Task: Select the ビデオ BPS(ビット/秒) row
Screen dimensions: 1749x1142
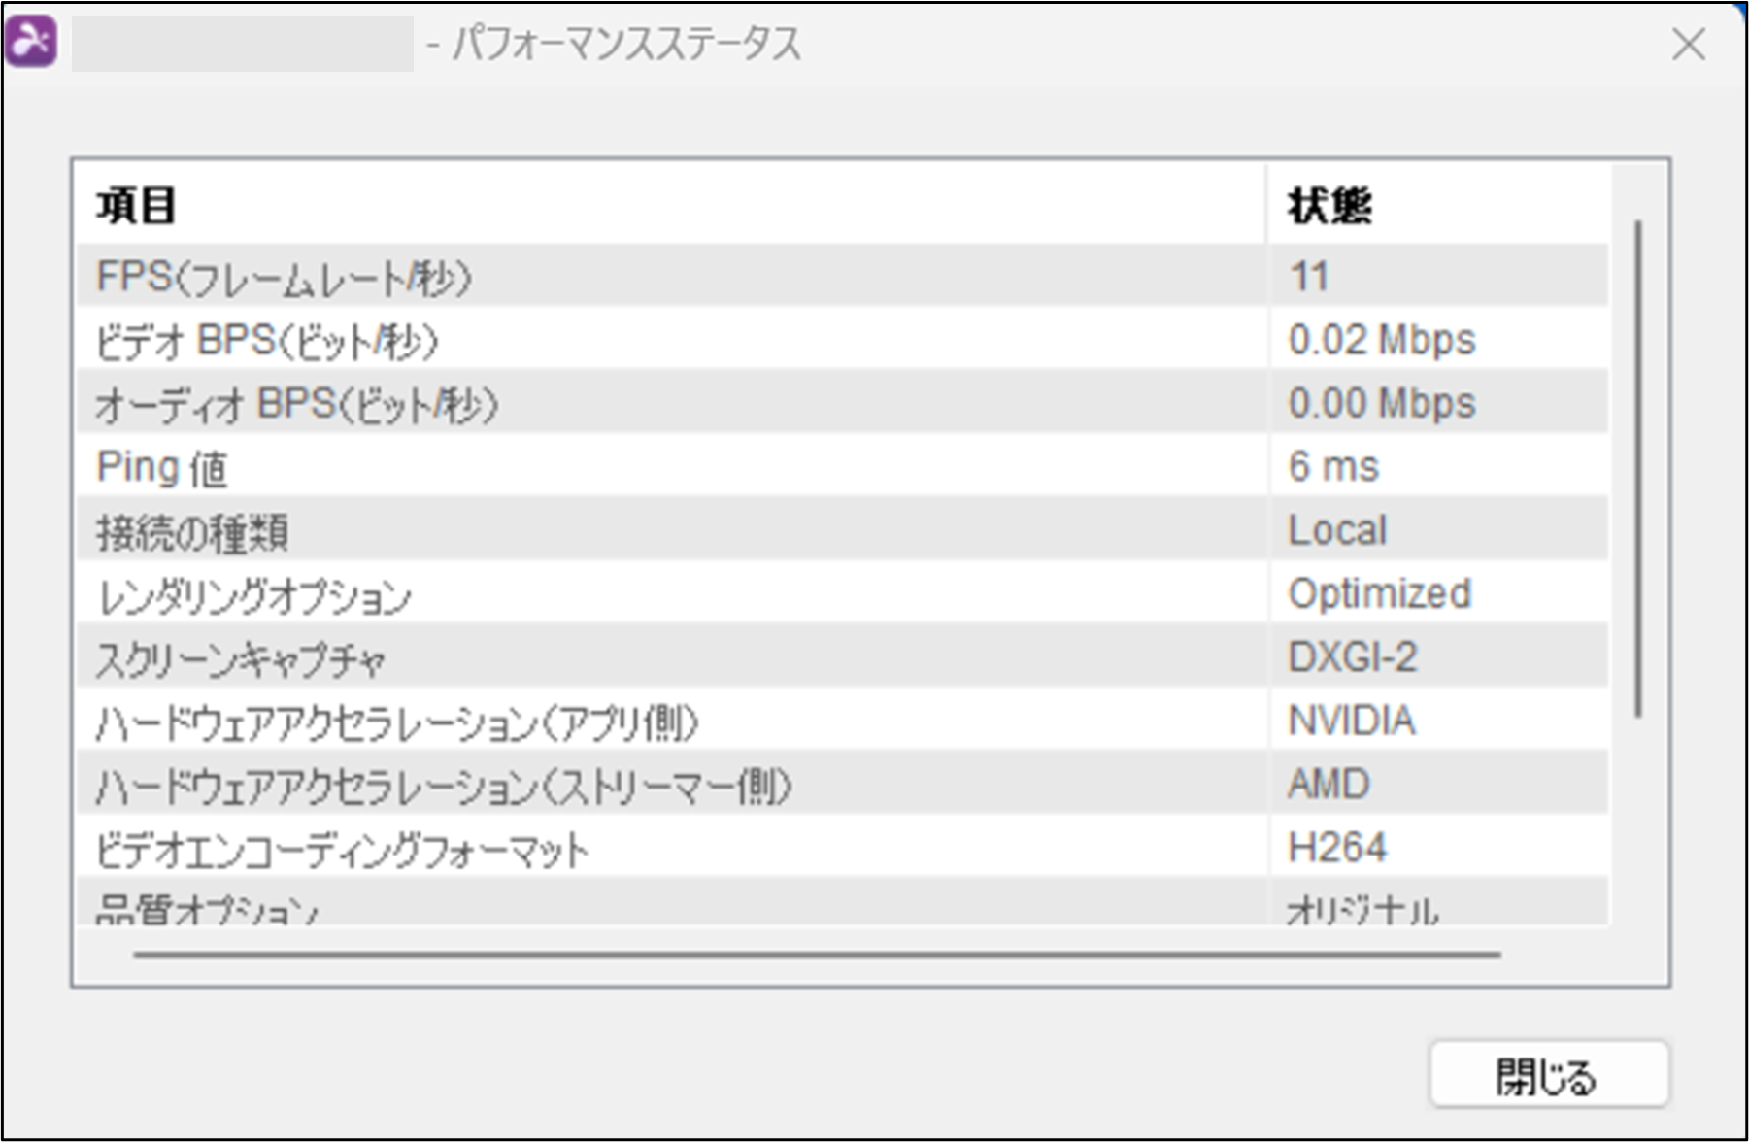Action: (267, 341)
